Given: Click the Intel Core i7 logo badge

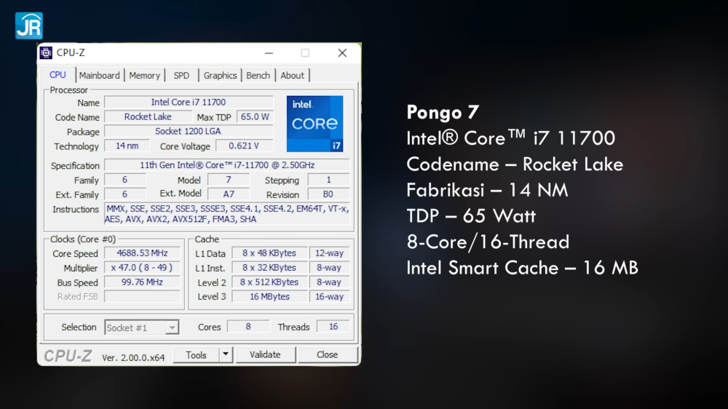Looking at the screenshot, I should pos(314,124).
